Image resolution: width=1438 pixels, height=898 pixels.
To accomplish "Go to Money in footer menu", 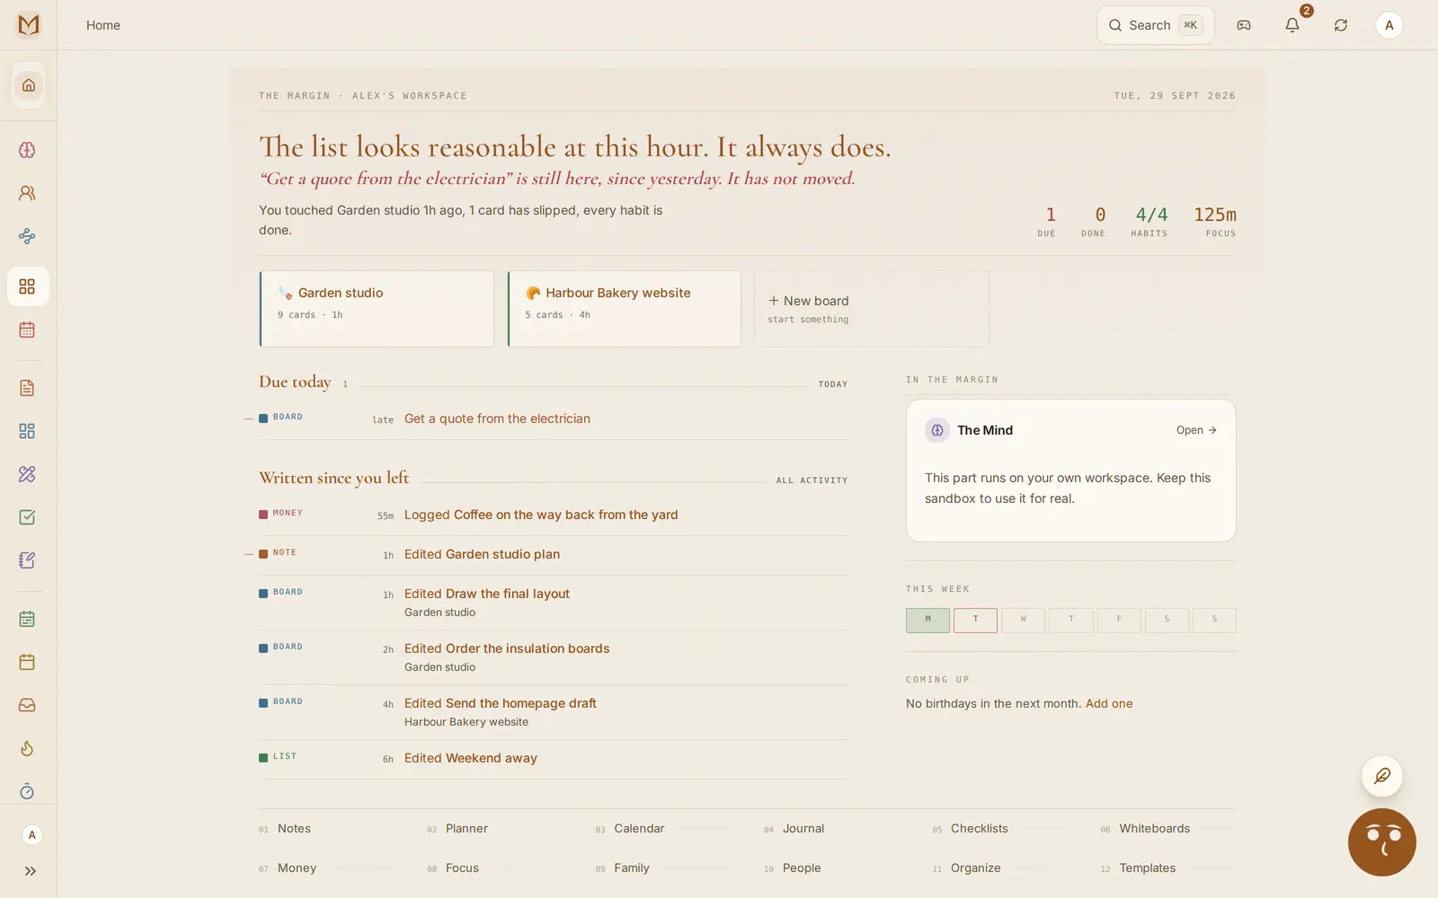I will tap(297, 868).
